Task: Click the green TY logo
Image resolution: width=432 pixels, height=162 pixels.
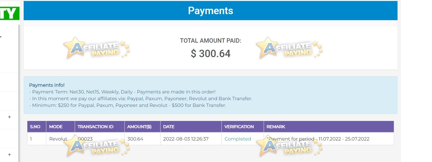Action: (x=9, y=13)
